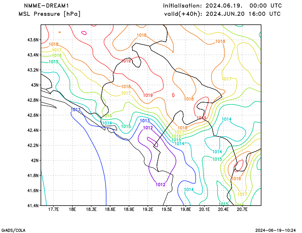
Task: Select the 43N latitude axis label
Action: [x=35, y=85]
